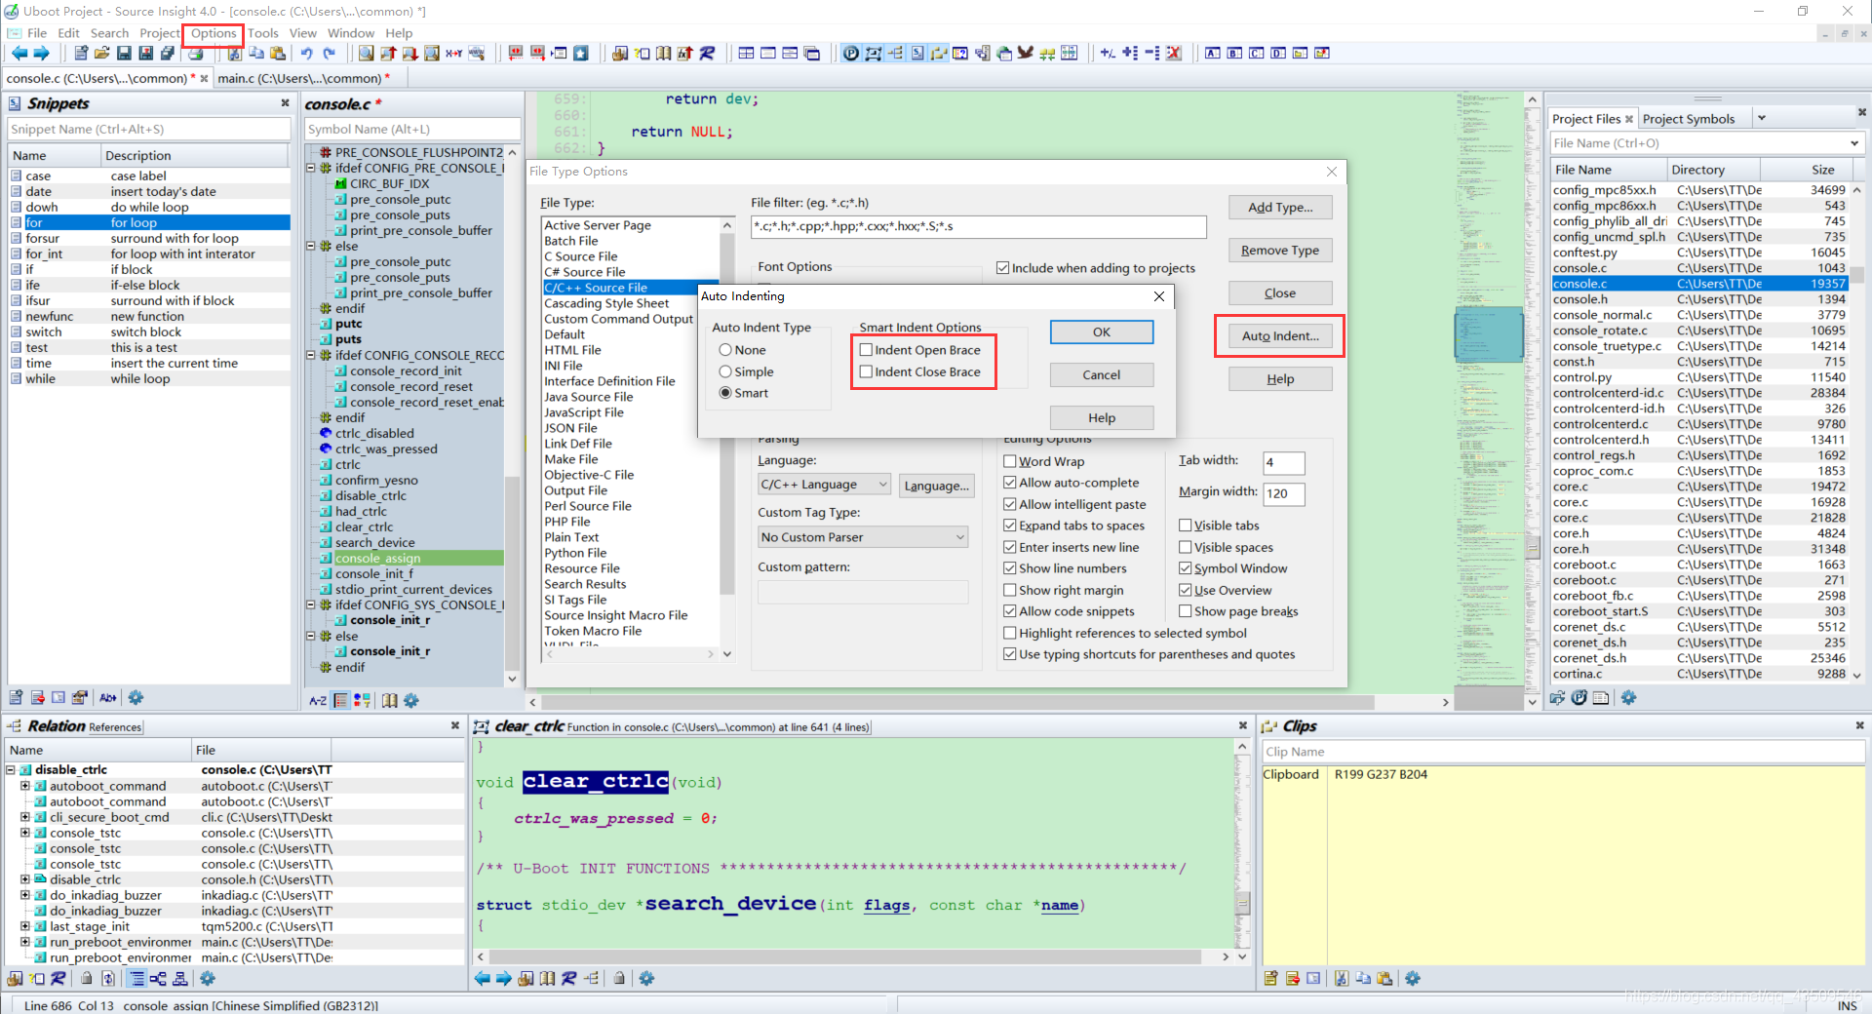The image size is (1872, 1014).
Task: Click the Save floppy disk icon
Action: click(x=124, y=54)
